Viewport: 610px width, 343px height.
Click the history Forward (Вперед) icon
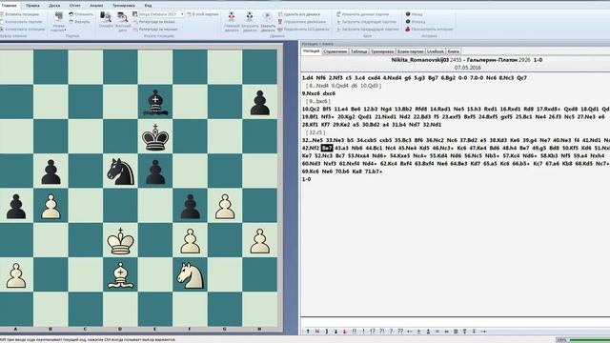[x=408, y=22]
